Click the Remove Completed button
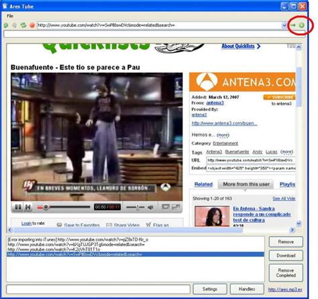The height and width of the screenshot is (299, 318). pyautogui.click(x=286, y=273)
